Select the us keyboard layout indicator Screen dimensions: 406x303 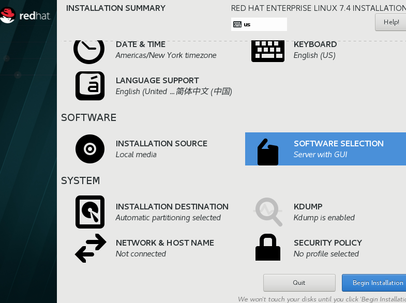(x=259, y=24)
